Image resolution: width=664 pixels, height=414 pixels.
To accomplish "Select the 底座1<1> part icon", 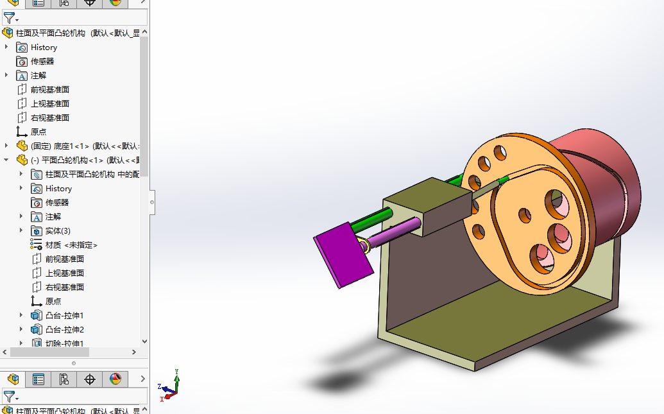I will [22, 146].
